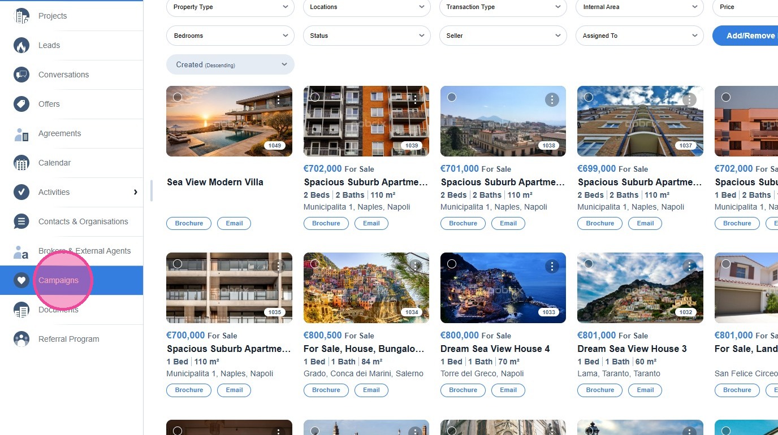
Task: Click the Referral Program person icon
Action: point(21,339)
